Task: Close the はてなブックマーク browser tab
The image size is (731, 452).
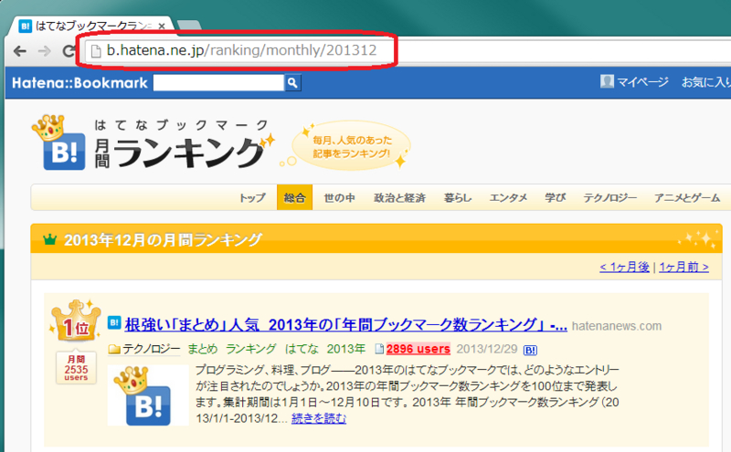Action: [162, 26]
